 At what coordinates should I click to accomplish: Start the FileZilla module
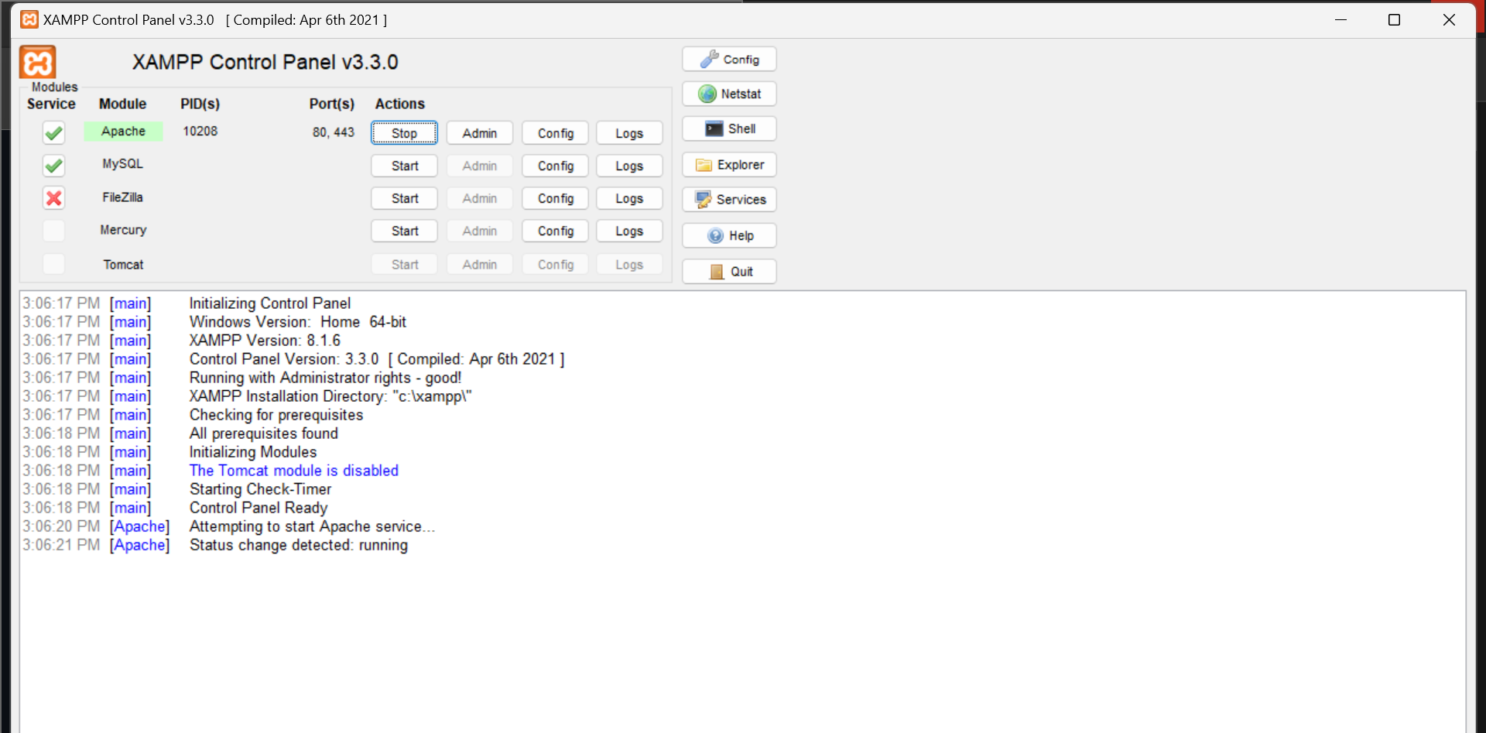pyautogui.click(x=404, y=198)
